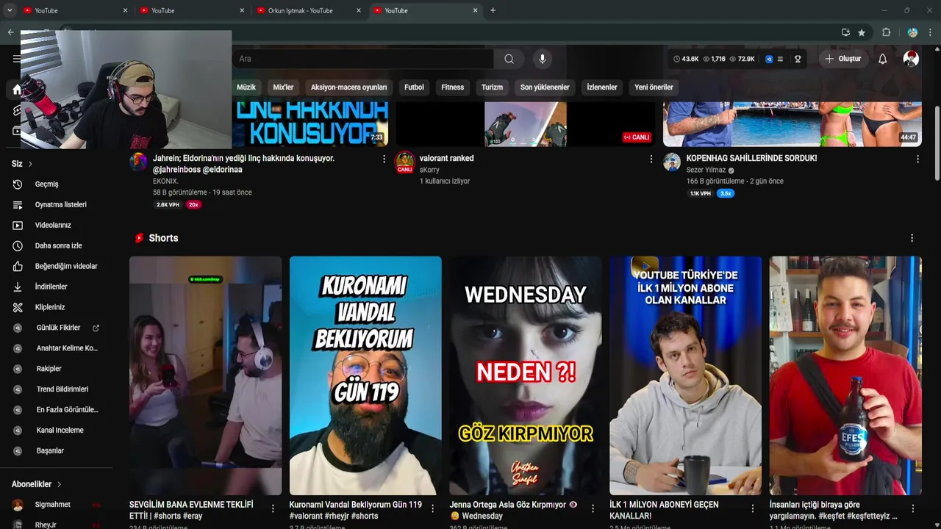Select the Futbol filter chip

[414, 87]
